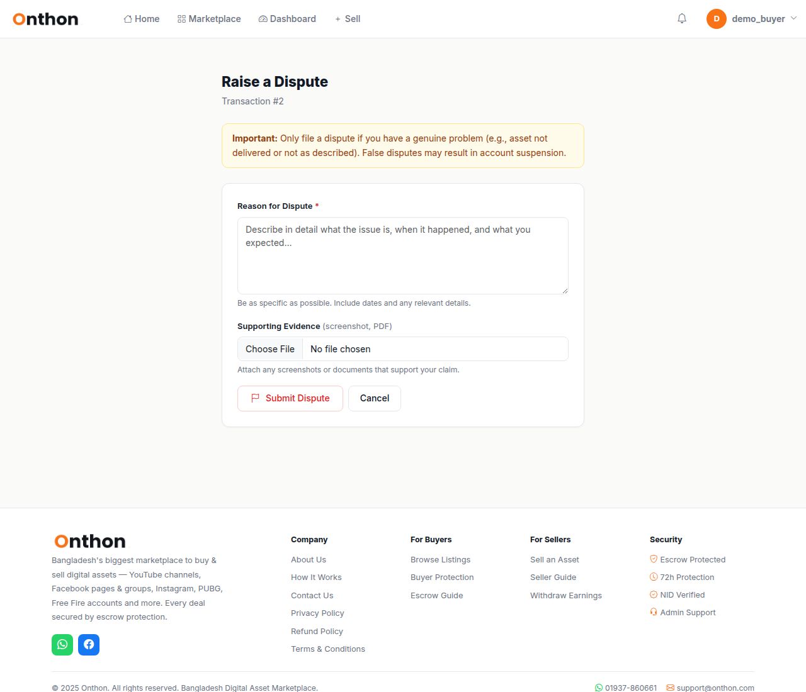Open WhatsApp green social icon
806x692 pixels.
pyautogui.click(x=62, y=644)
